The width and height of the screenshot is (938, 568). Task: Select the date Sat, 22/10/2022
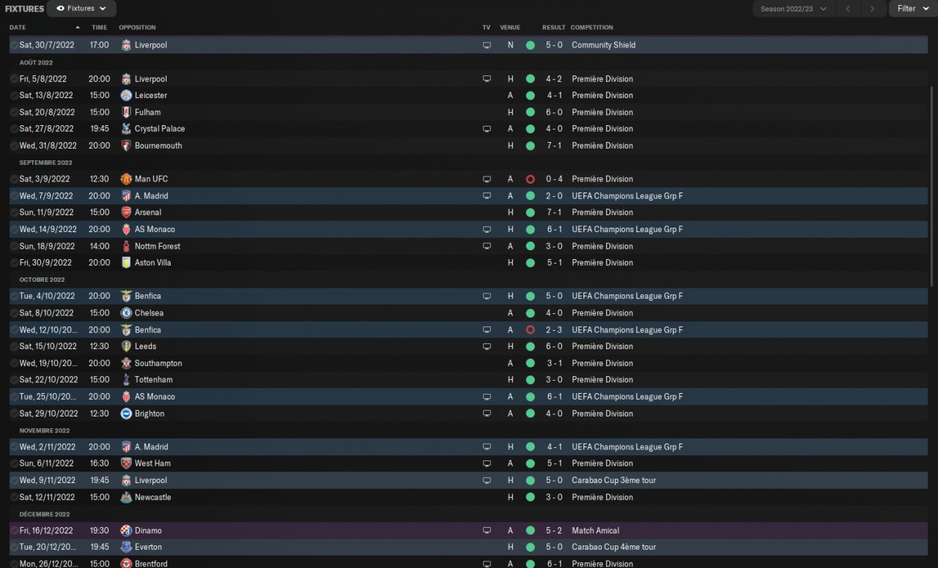[x=48, y=380]
